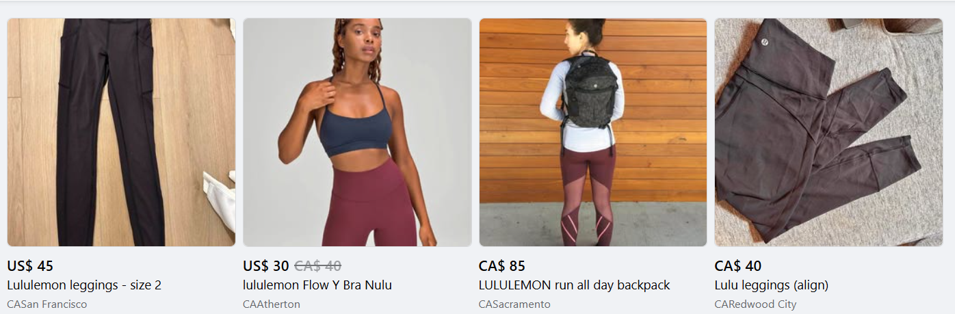Click the 'Lulu leggings (align)' title
Image resolution: width=955 pixels, height=314 pixels.
click(772, 285)
